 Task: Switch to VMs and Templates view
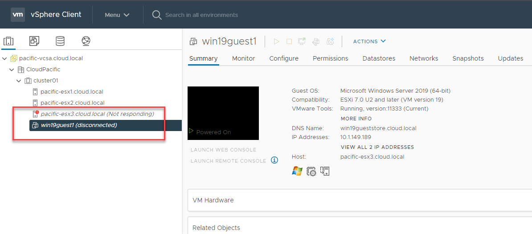click(x=34, y=41)
